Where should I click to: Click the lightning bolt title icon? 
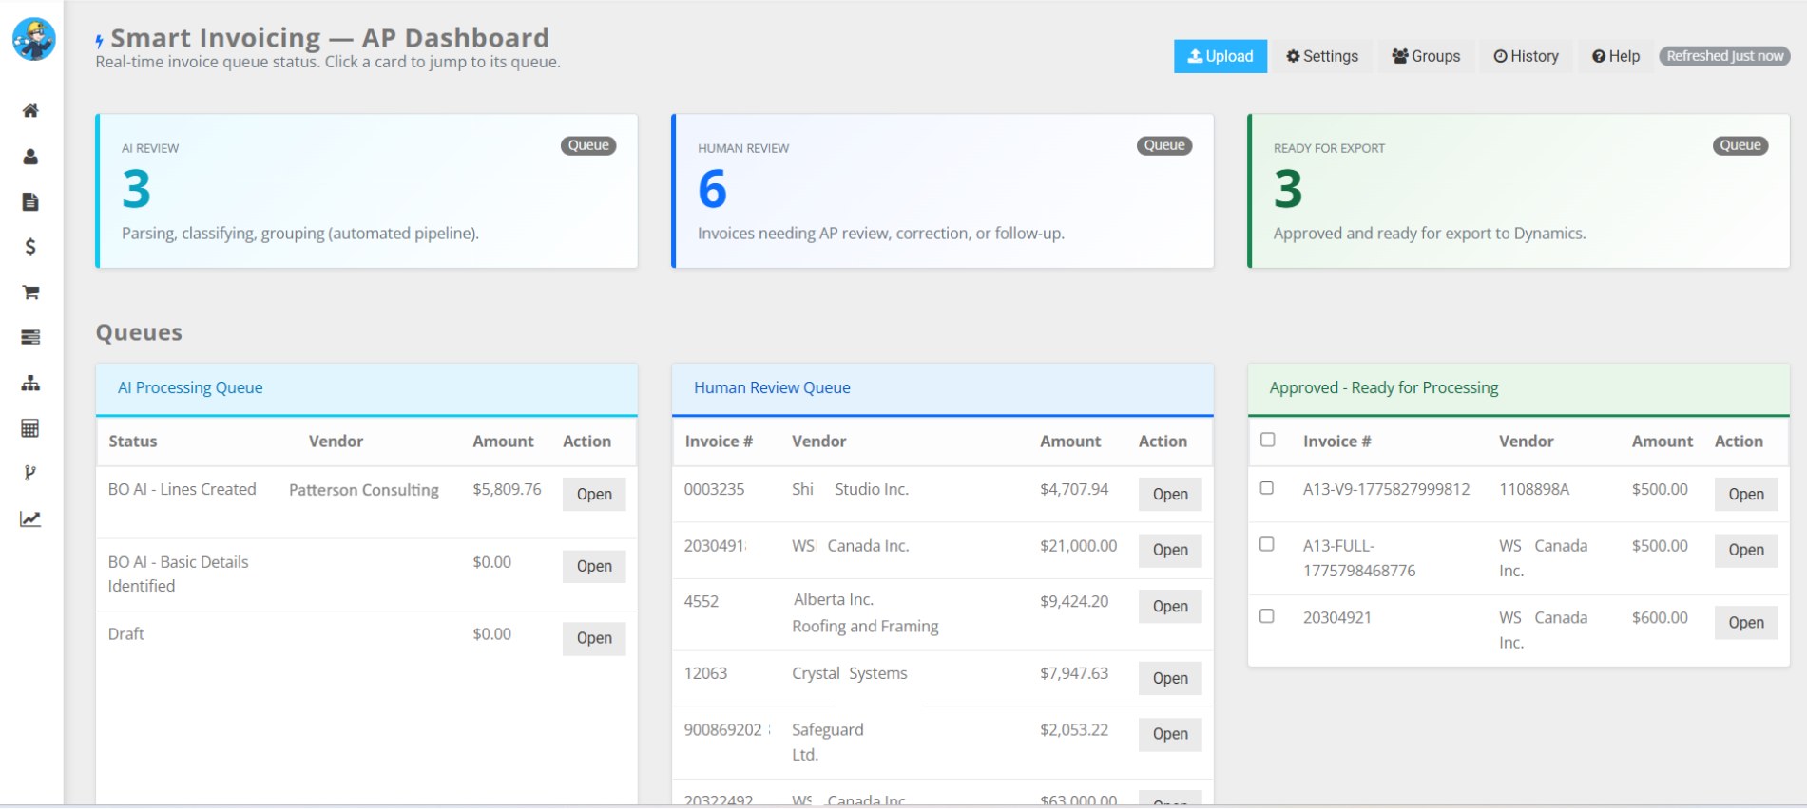99,41
